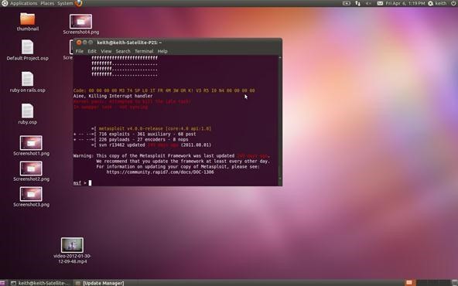Click the indicator left of network icon
Viewport: 458px width, 286px height.
tap(347, 3)
